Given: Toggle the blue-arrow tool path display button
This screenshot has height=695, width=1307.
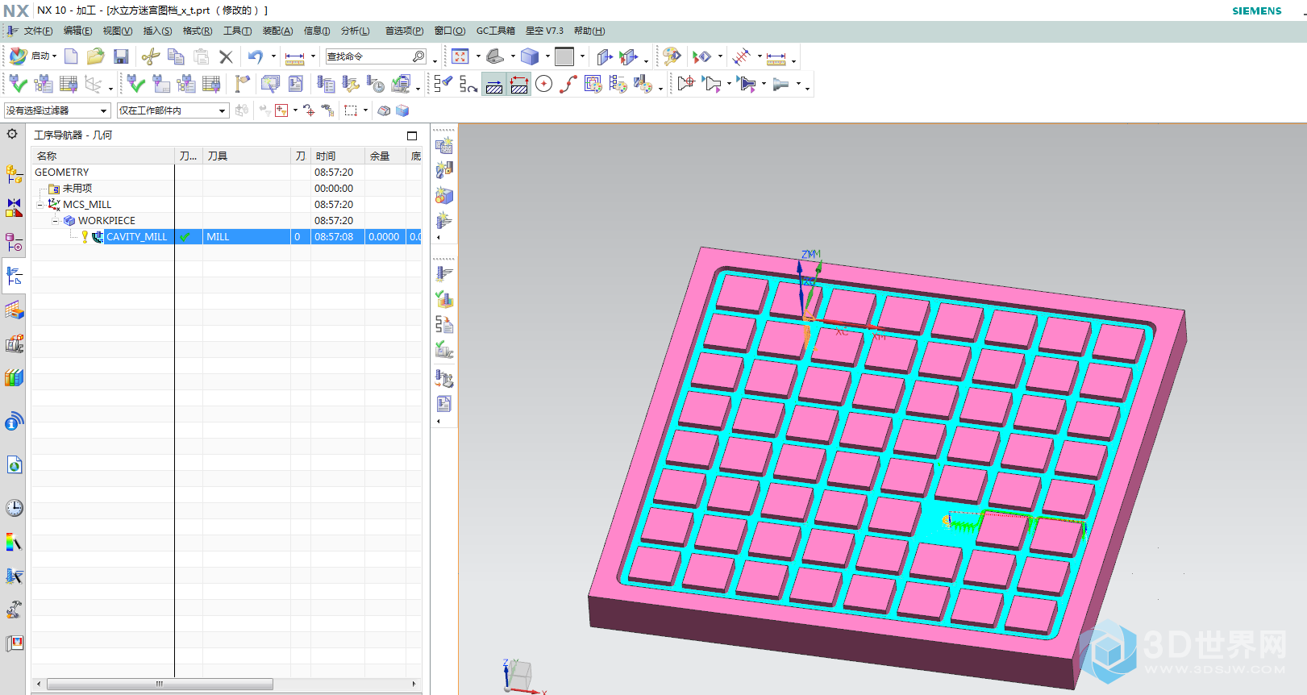Looking at the screenshot, I should pos(494,84).
